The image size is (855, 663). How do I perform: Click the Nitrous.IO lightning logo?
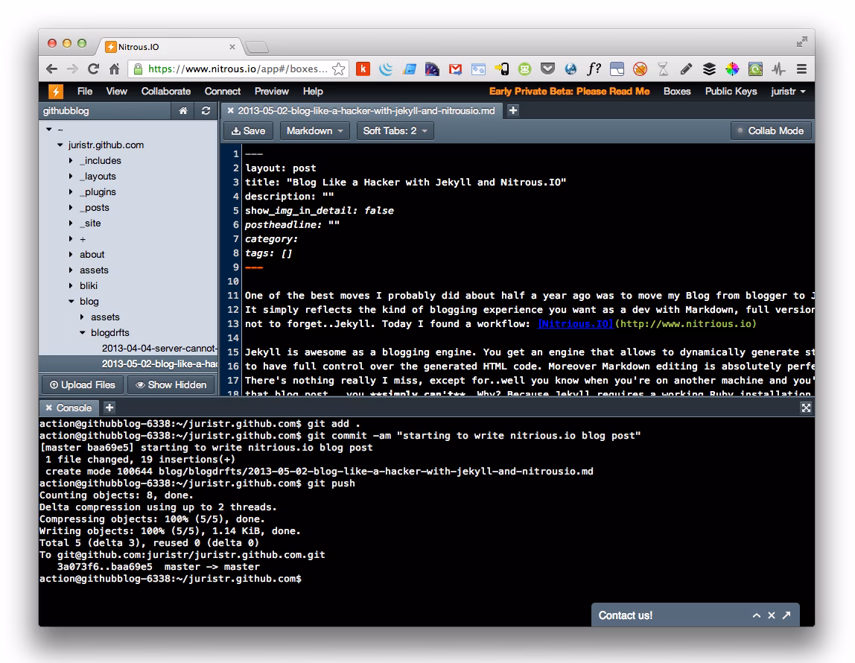tap(56, 92)
